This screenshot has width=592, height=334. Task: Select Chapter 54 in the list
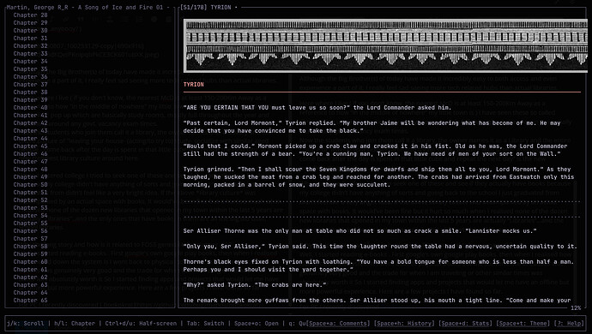tap(31, 216)
